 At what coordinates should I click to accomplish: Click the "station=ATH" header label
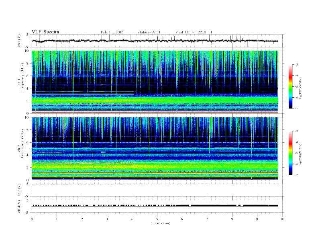pos(149,32)
